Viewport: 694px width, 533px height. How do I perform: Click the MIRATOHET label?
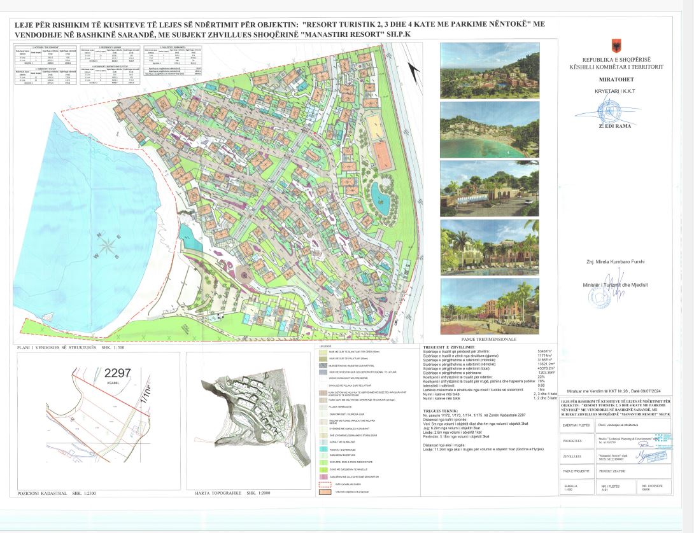pyautogui.click(x=616, y=80)
